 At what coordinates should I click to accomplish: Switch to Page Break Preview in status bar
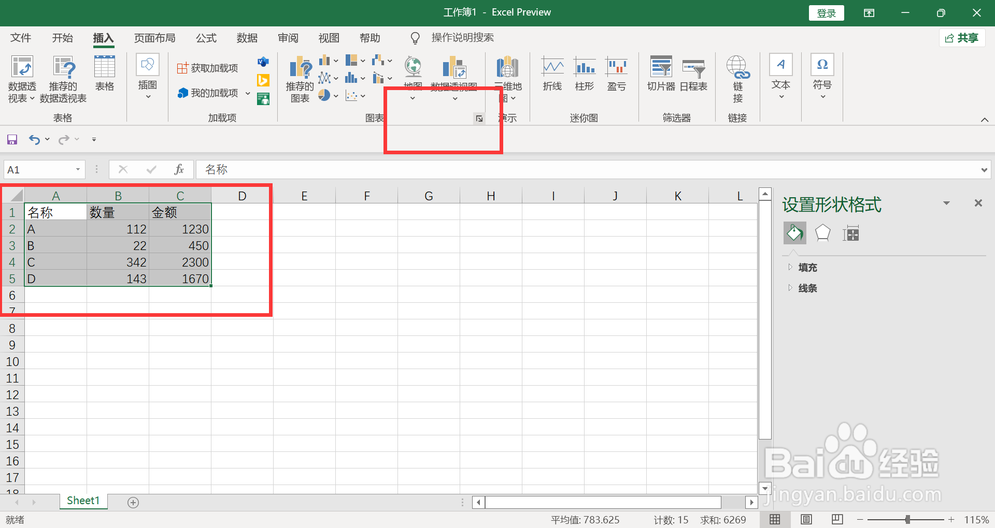coord(837,520)
